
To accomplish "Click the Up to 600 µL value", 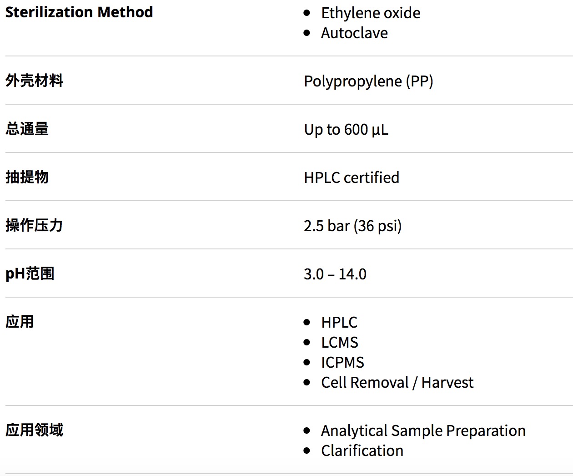I will [x=346, y=130].
